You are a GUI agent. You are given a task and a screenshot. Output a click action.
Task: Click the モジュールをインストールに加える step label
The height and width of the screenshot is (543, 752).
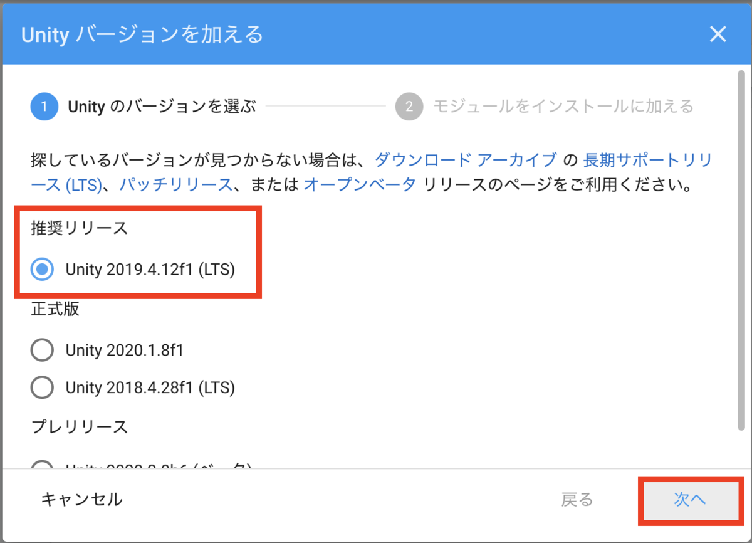(x=563, y=107)
